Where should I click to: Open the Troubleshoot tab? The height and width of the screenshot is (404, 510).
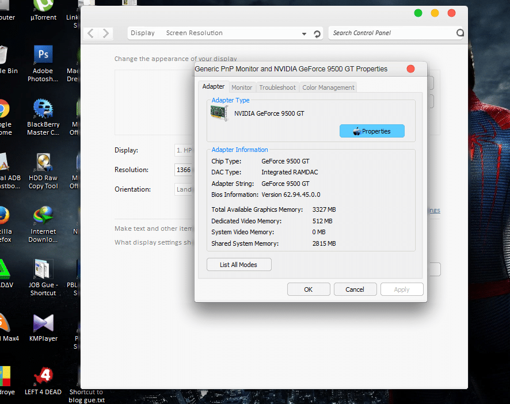coord(277,87)
